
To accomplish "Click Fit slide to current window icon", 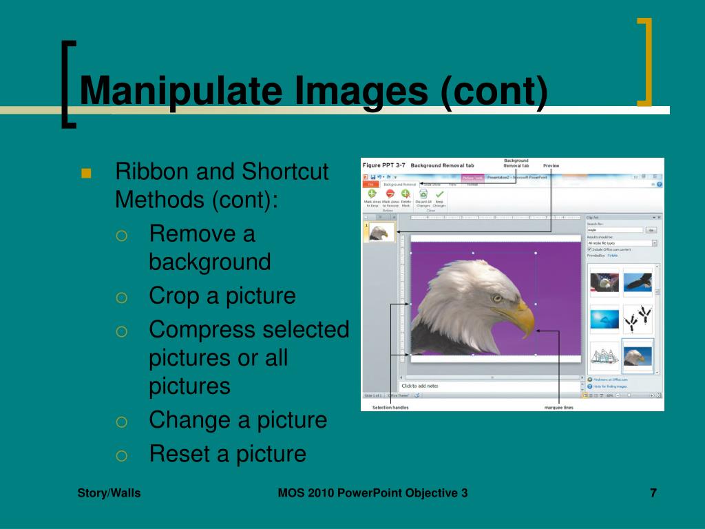I will point(658,395).
